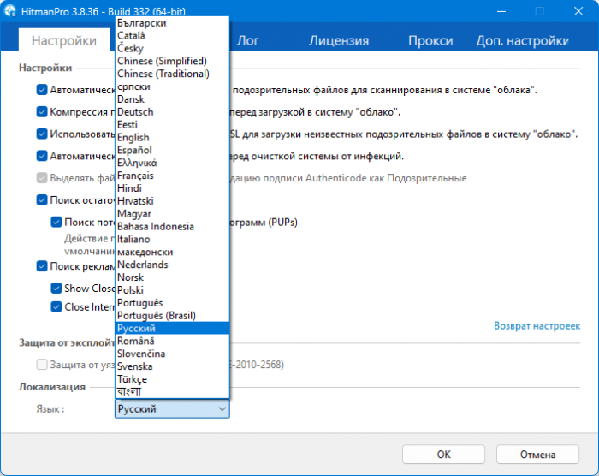Image resolution: width=599 pixels, height=476 pixels.
Task: Select Norsk as the language
Action: [x=172, y=277]
